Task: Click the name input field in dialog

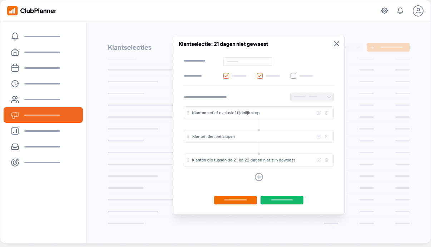Action: pos(247,62)
